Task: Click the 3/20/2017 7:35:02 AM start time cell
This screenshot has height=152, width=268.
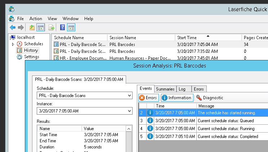Action: point(197,51)
